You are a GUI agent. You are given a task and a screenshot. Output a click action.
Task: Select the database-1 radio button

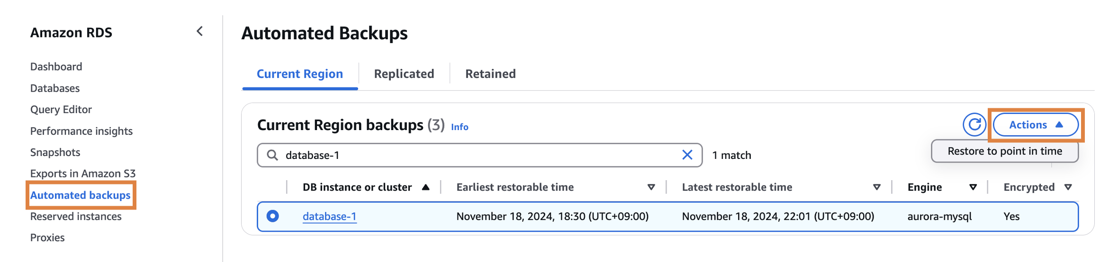click(272, 216)
